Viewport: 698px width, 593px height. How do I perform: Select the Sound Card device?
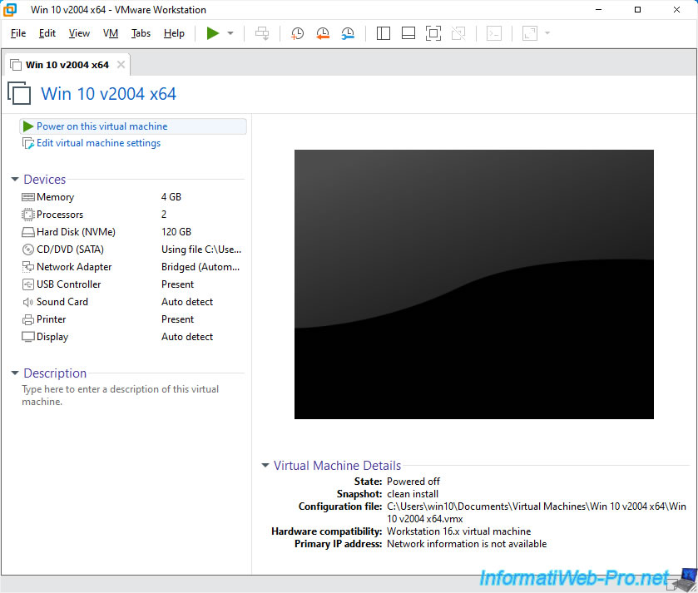tap(132, 302)
